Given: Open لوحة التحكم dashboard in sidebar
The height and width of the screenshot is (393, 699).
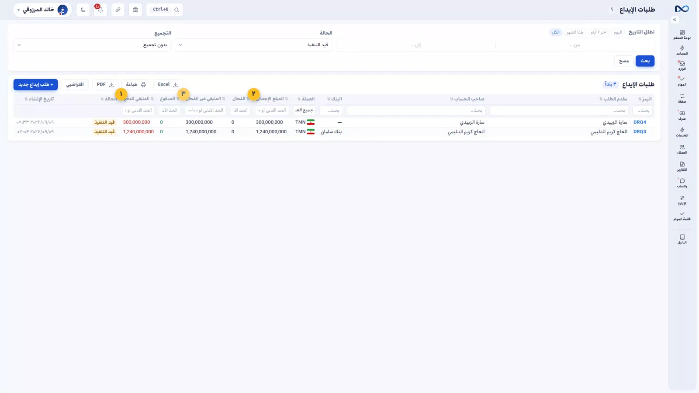Looking at the screenshot, I should coord(682,34).
